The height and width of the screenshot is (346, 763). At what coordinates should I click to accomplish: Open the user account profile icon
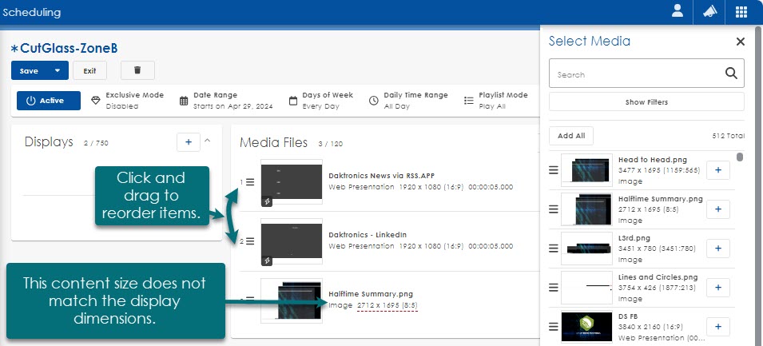[x=678, y=12]
